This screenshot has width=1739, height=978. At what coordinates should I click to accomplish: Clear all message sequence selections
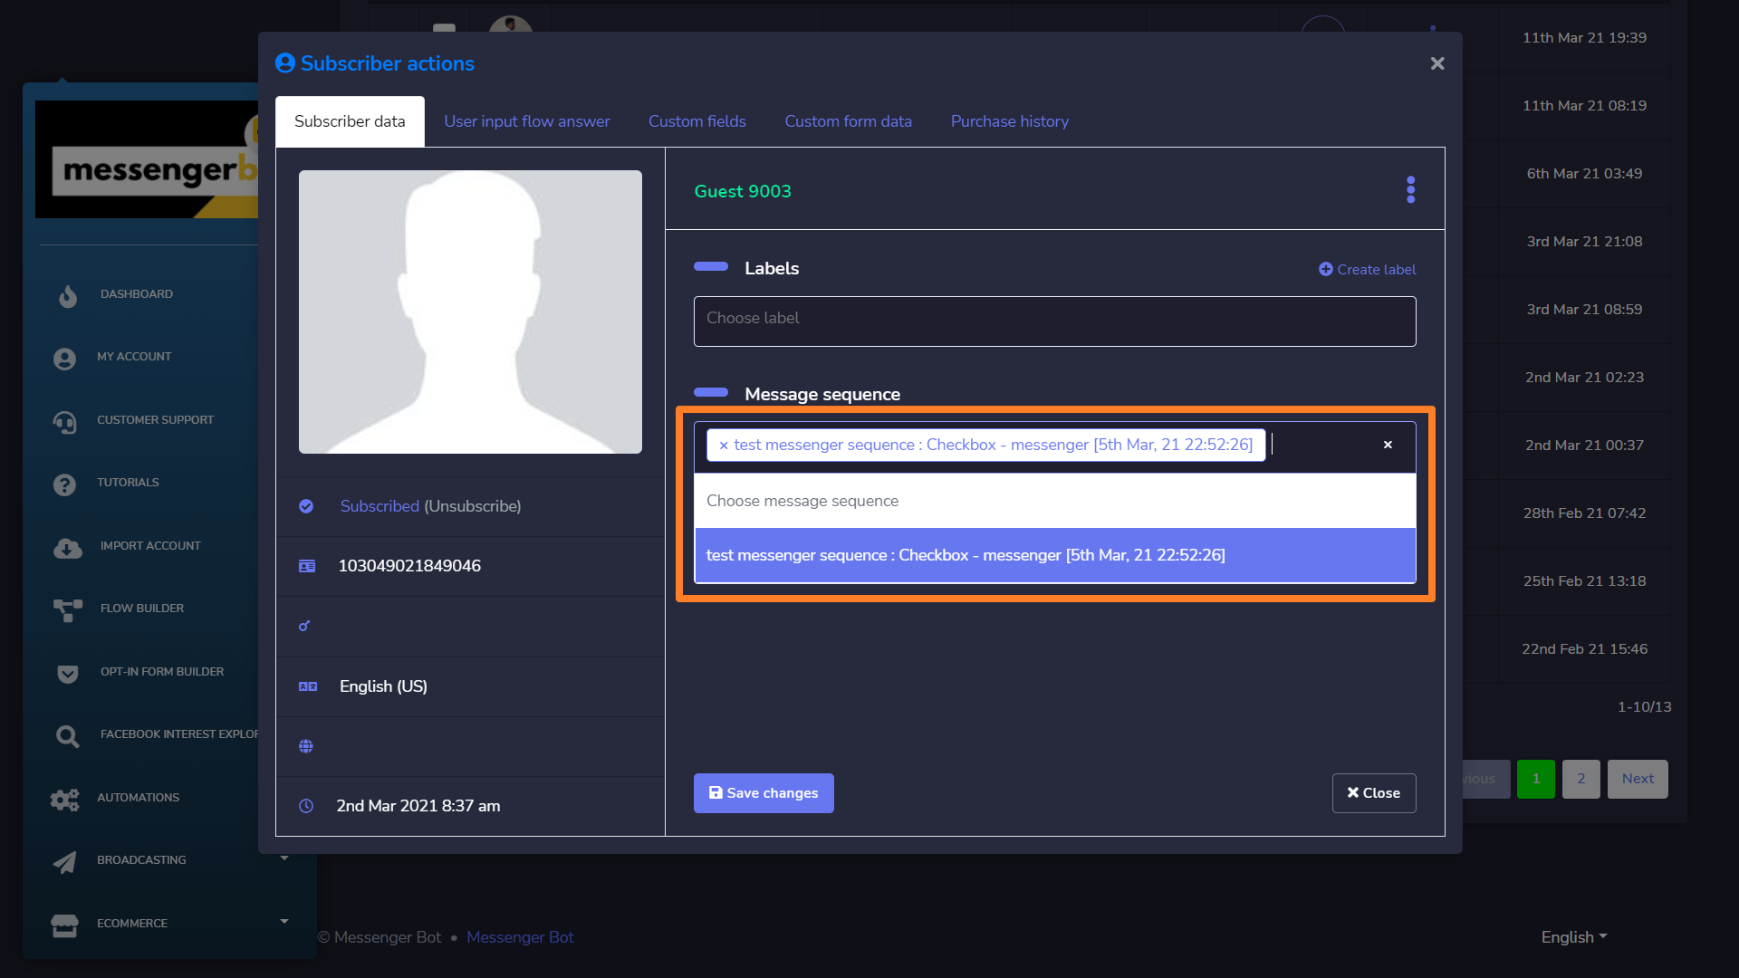[1388, 445]
